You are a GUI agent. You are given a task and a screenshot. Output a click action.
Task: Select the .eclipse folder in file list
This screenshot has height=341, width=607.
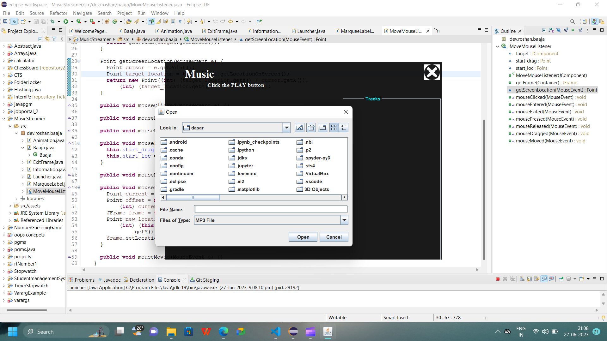[x=173, y=182]
